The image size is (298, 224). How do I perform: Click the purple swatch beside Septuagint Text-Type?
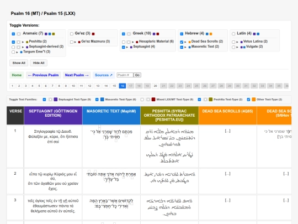[x=56, y=100]
